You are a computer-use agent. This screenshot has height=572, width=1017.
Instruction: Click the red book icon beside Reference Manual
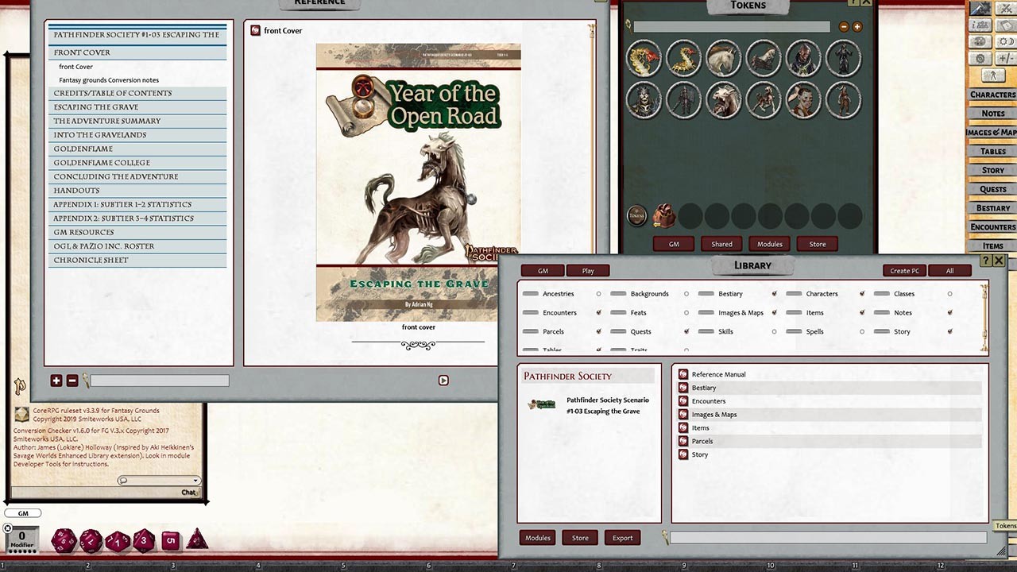[x=683, y=374]
